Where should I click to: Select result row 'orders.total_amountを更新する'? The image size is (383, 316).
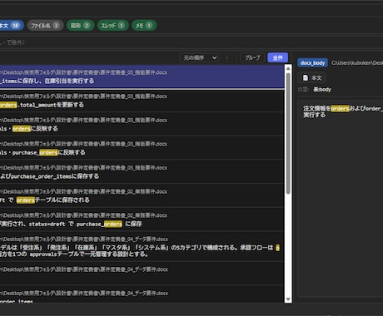[x=142, y=101]
